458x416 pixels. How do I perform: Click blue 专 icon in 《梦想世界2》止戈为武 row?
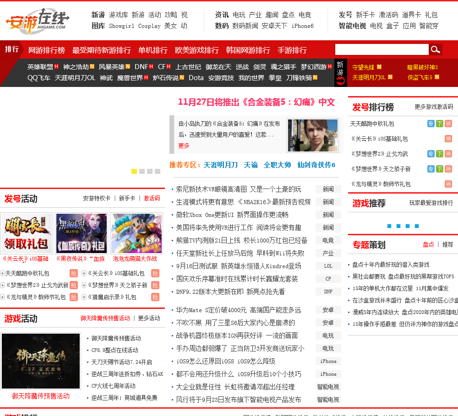click(431, 154)
